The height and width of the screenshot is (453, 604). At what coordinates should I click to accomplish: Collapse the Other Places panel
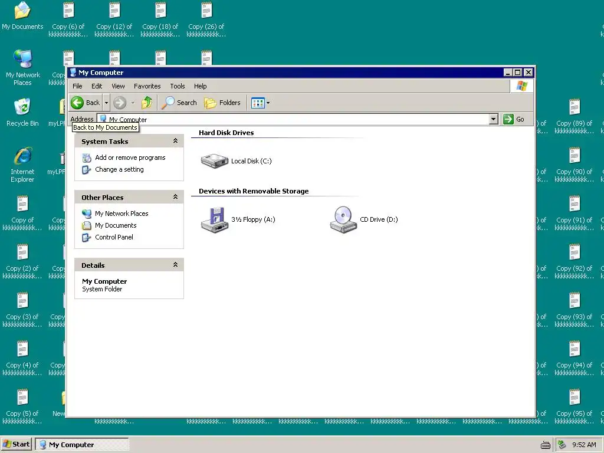(x=175, y=197)
